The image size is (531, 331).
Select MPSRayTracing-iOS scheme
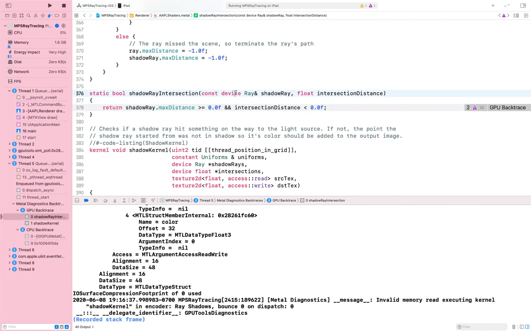(95, 6)
